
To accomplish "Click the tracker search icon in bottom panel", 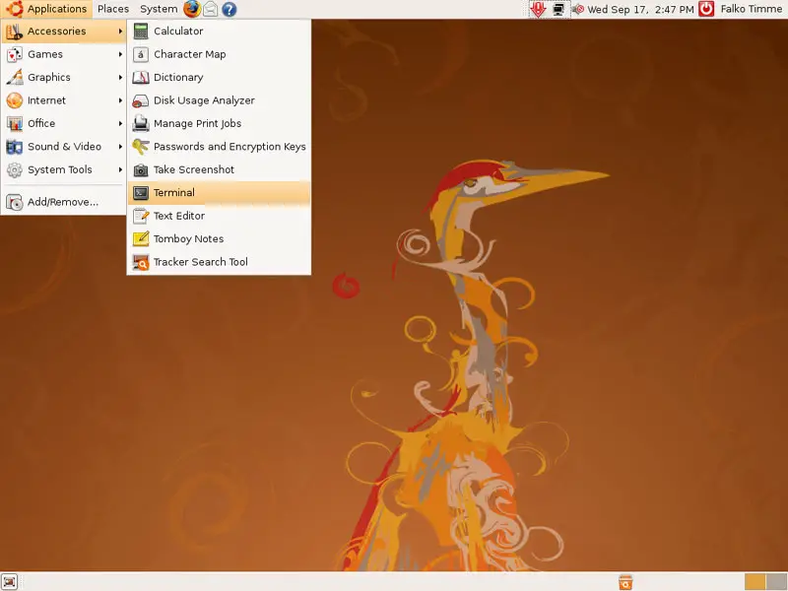I will click(x=625, y=582).
